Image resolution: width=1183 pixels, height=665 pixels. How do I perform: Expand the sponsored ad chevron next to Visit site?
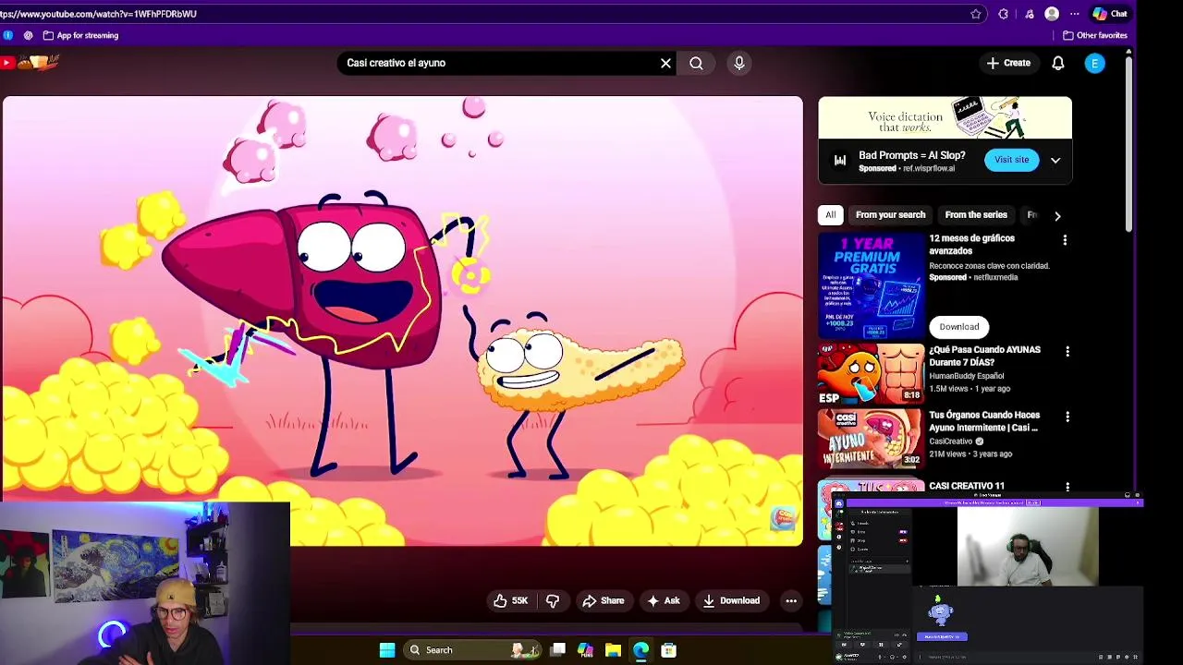tap(1055, 160)
